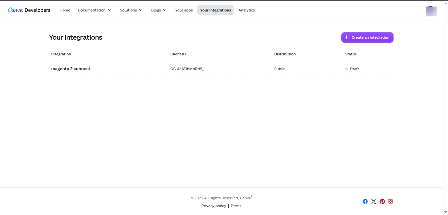Switch to Your apps tab
Screen dimensions: 448x215
[184, 10]
